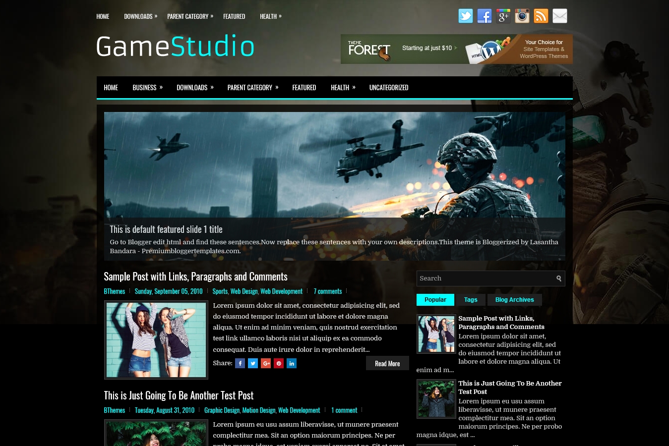Expand Health in the top menu
Image resolution: width=669 pixels, height=446 pixels.
270,16
